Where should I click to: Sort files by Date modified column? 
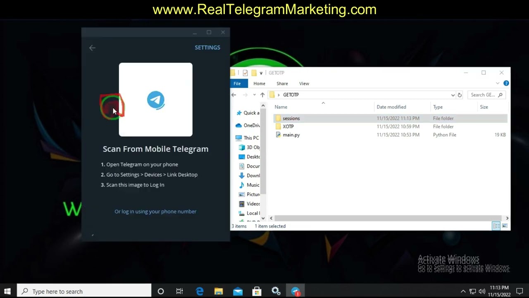click(391, 107)
